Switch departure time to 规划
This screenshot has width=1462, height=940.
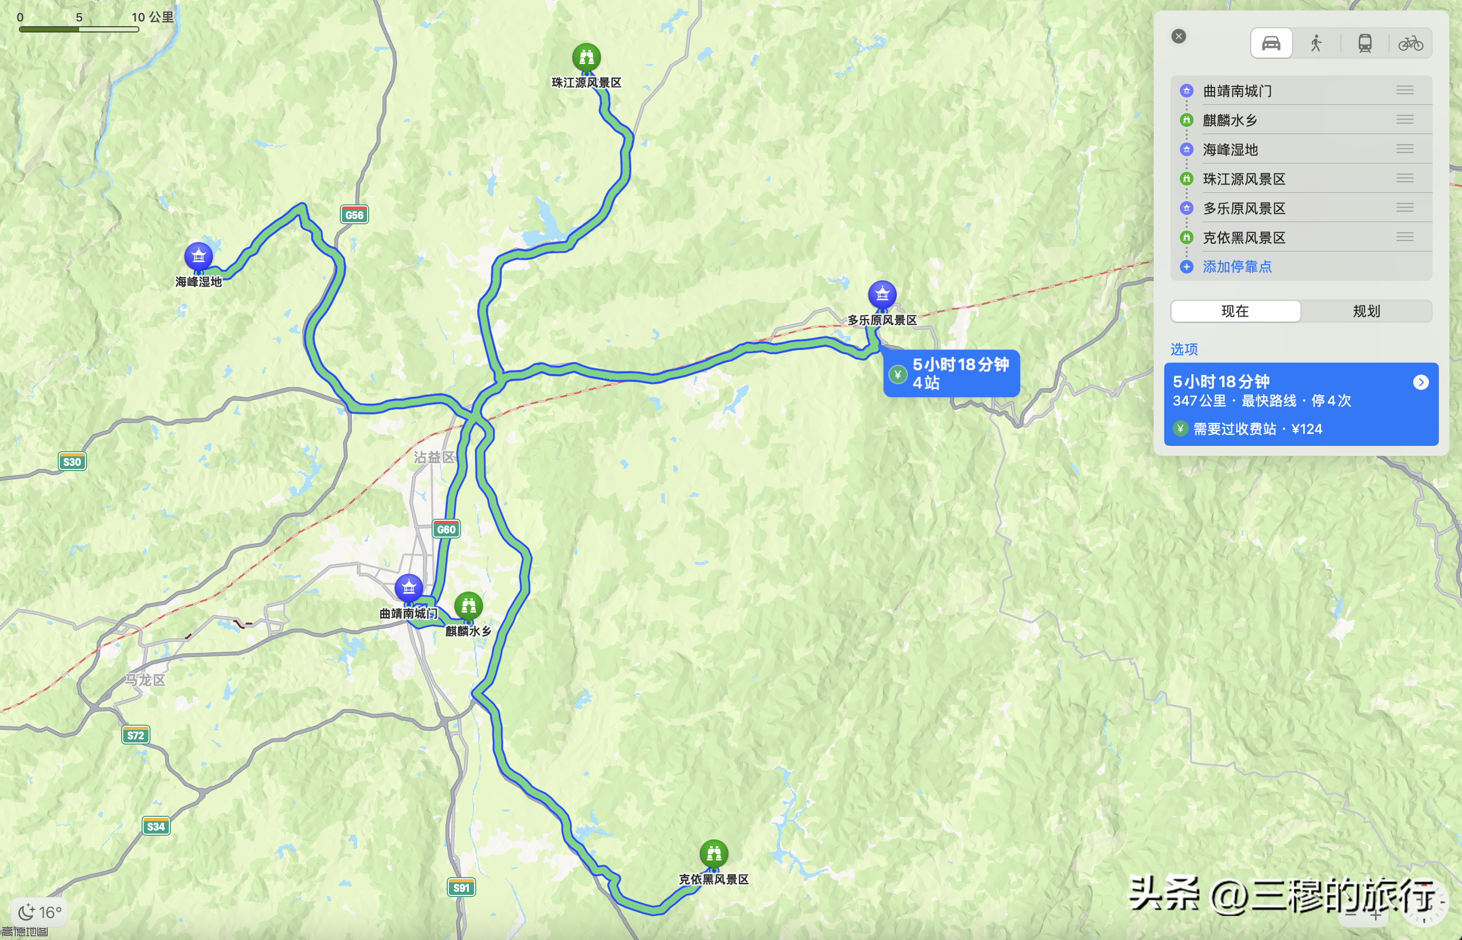pyautogui.click(x=1366, y=311)
